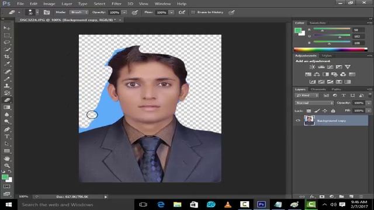Select the Healing Brush tool
This screenshot has width=374, height=210.
click(6, 71)
